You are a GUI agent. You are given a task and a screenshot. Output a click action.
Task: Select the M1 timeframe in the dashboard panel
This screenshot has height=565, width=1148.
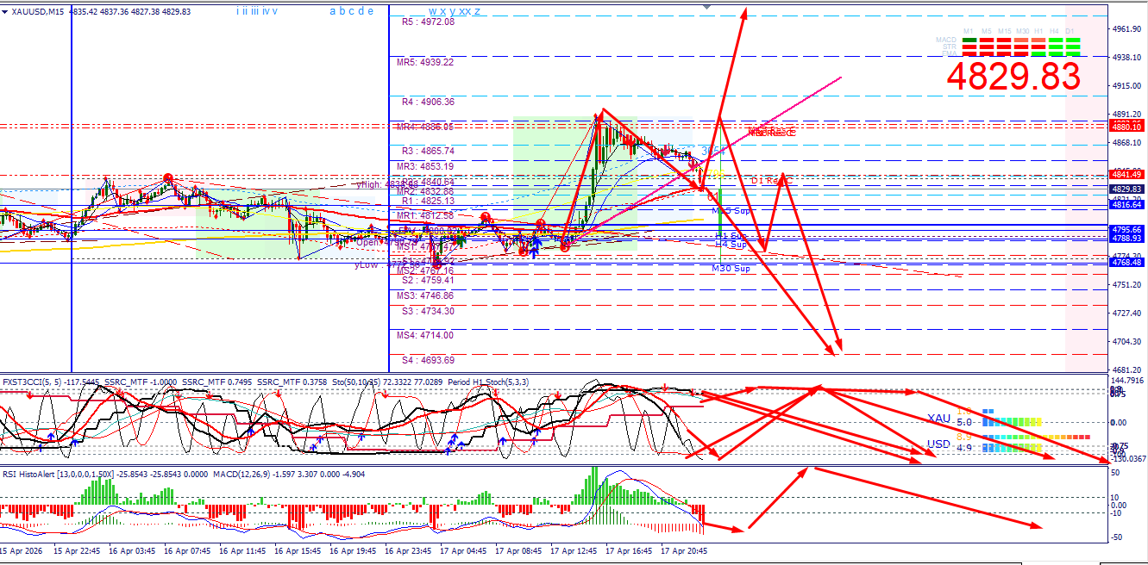pos(968,30)
